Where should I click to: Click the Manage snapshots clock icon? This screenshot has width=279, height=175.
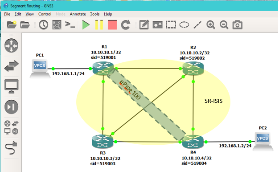pos(43,25)
